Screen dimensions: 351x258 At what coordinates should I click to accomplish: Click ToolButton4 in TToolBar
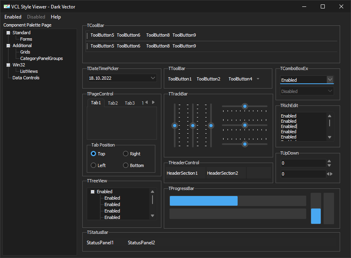click(240, 79)
